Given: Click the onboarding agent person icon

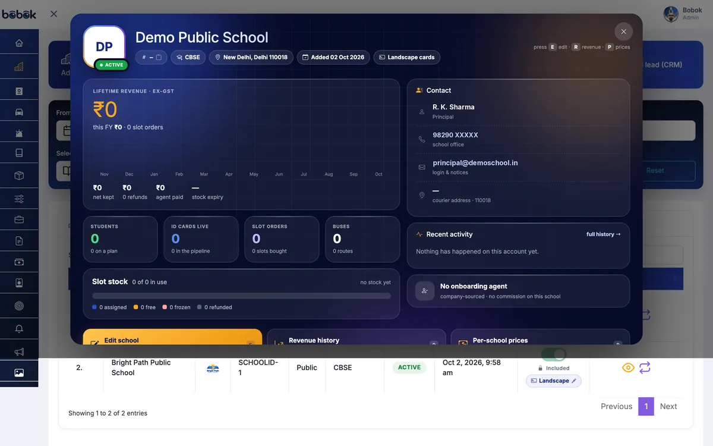Looking at the screenshot, I should pos(425,291).
